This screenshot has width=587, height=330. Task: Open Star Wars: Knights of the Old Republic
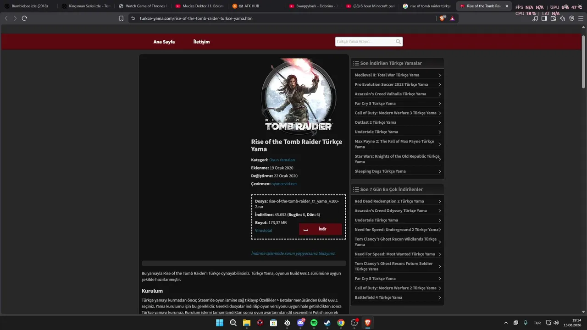pos(397,159)
